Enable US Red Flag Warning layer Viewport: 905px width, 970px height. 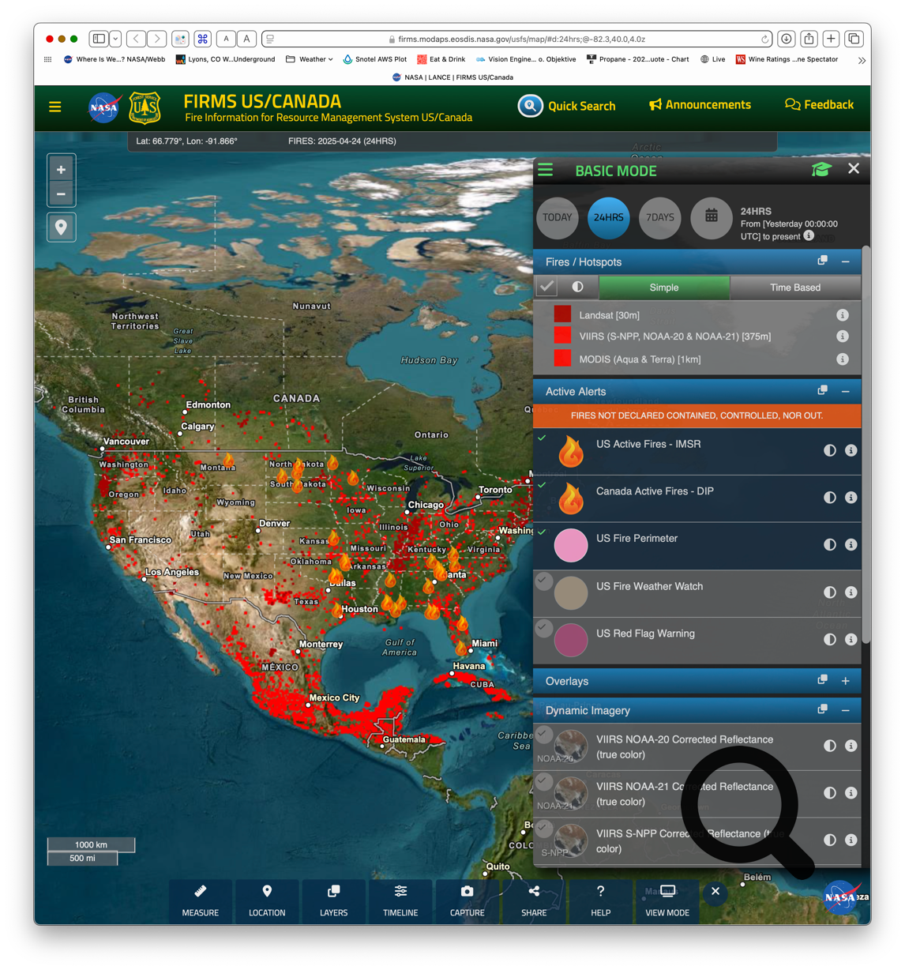tap(543, 628)
